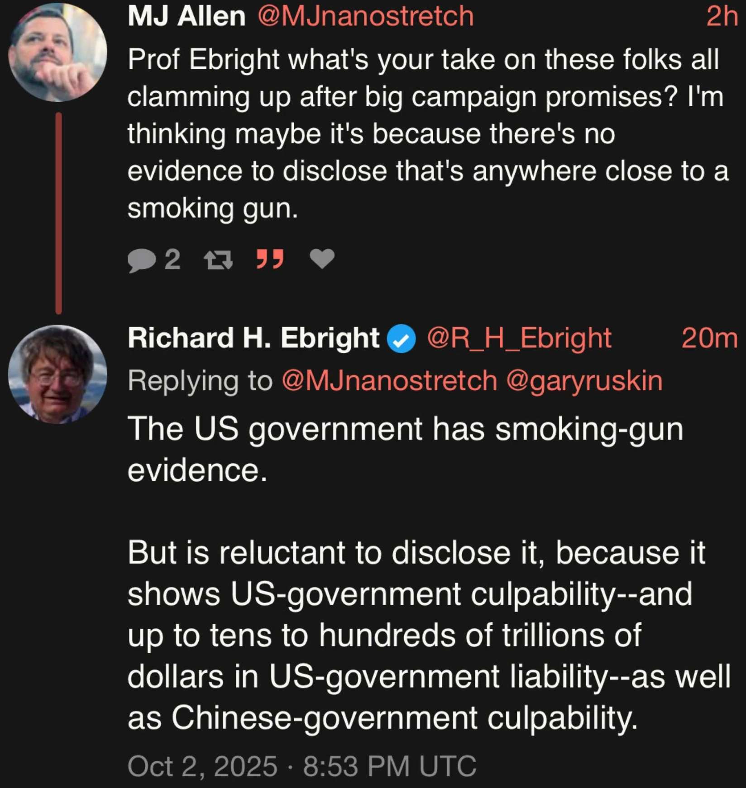Click the MJ Allen display name

pos(186,17)
